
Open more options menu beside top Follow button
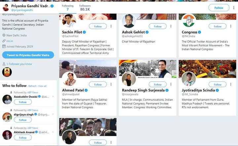234,8
